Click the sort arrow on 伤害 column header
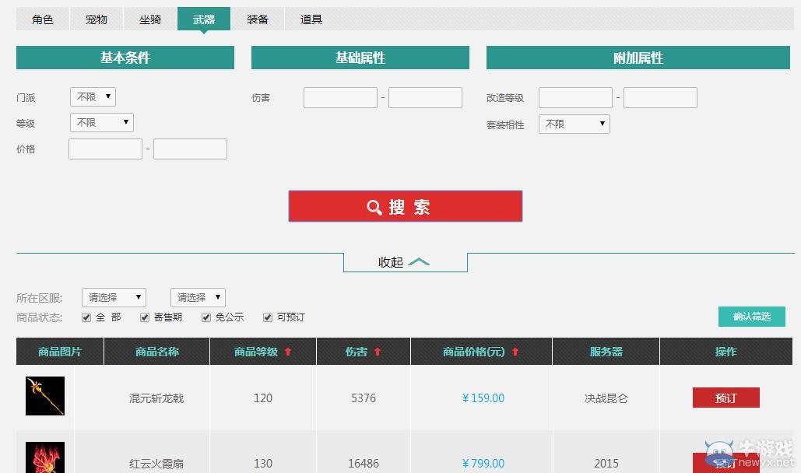801x473 pixels. pyautogui.click(x=377, y=351)
